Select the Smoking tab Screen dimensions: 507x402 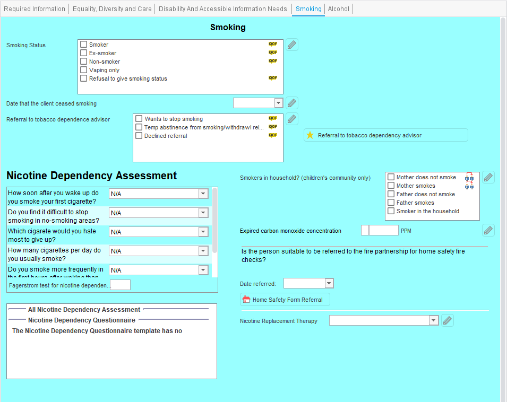pos(308,8)
